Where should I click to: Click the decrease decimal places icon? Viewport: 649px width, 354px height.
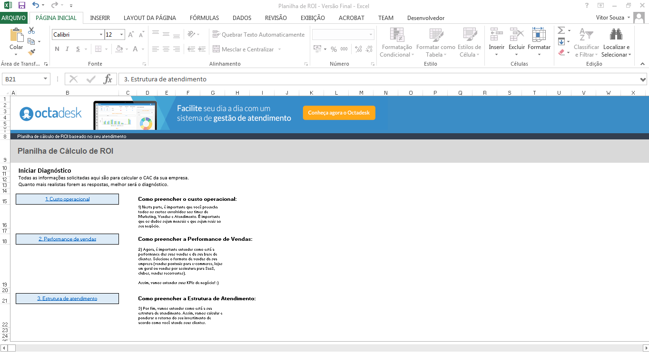(369, 49)
